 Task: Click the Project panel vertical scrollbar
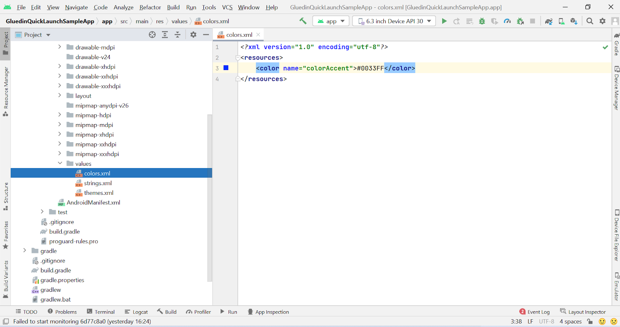coord(210,198)
